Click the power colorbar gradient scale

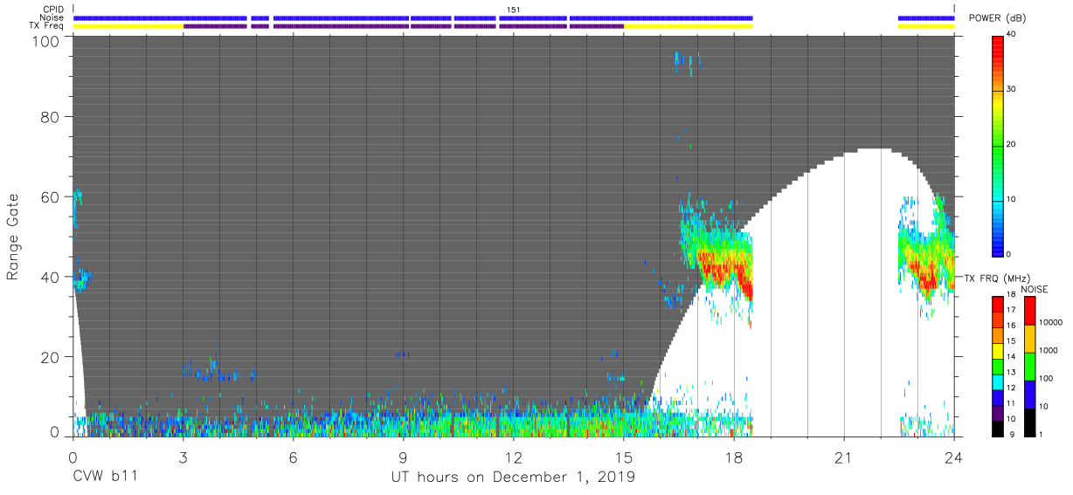coord(998,145)
